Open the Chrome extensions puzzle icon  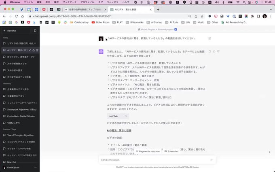pos(252,16)
